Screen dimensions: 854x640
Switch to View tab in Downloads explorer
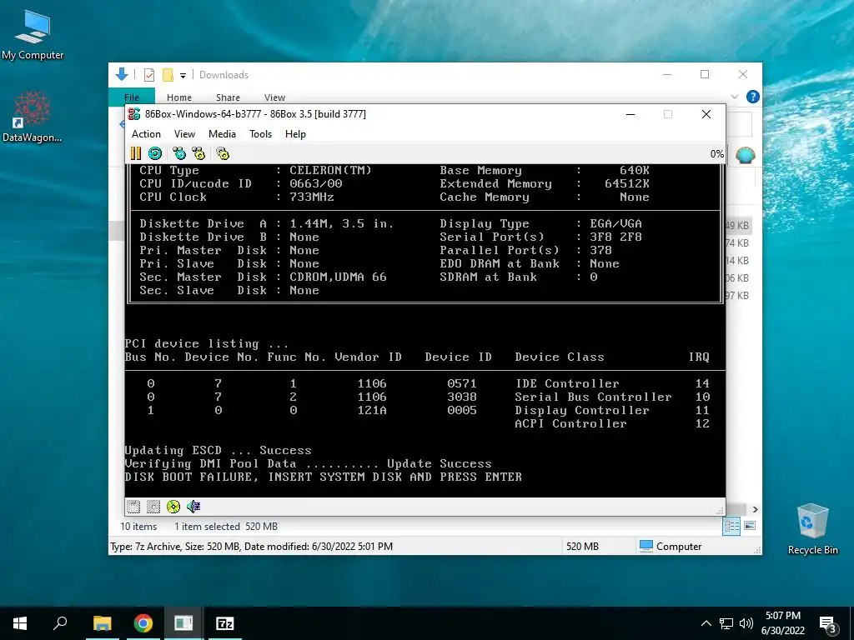coord(274,97)
